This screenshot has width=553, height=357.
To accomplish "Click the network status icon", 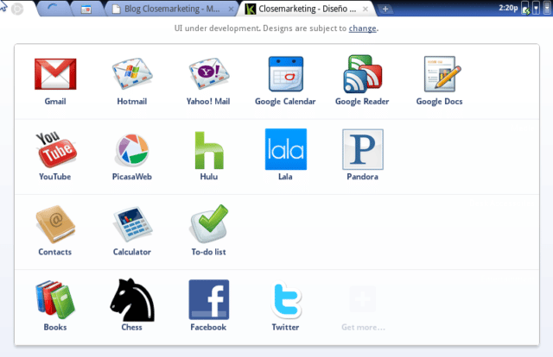I will tap(536, 8).
